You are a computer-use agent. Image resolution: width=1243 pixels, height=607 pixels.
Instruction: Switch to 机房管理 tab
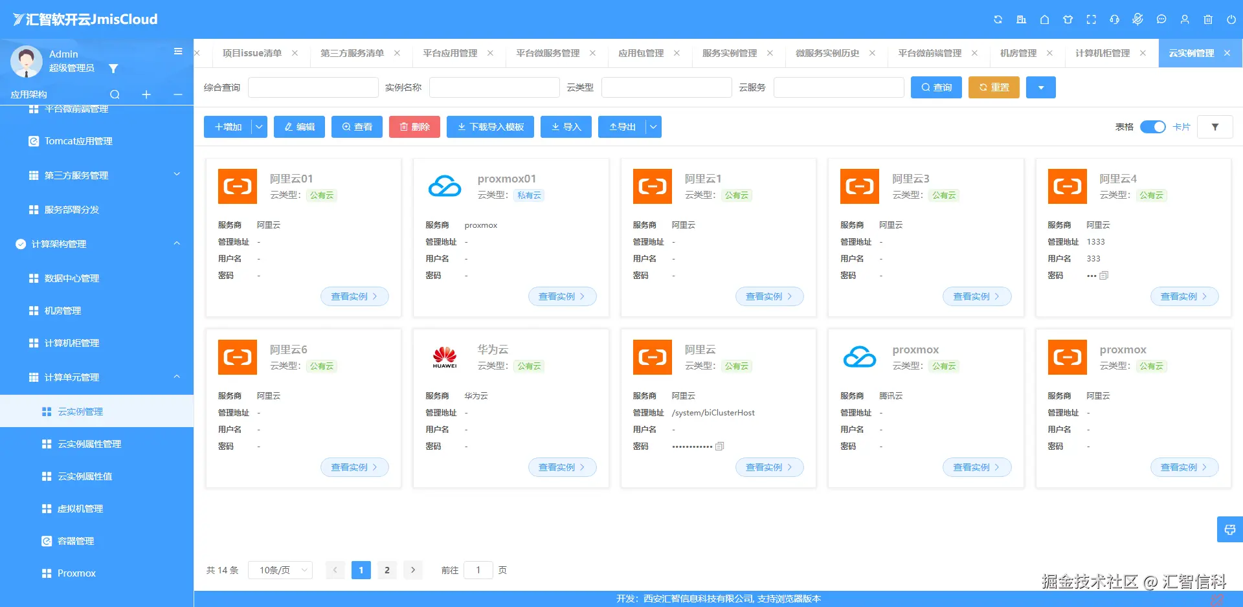click(1018, 53)
